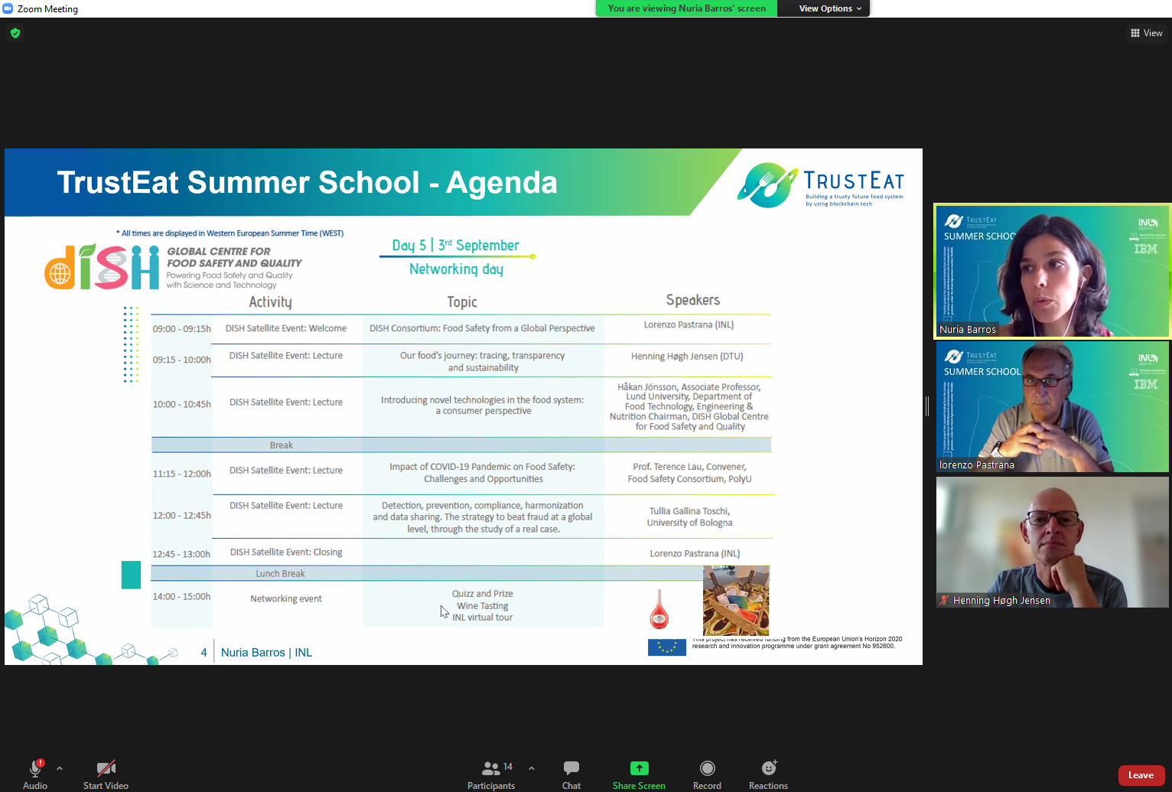Click 'DISH Satellite Event: Closing' cell
Viewport: 1172px width, 792px height.
[x=286, y=552]
